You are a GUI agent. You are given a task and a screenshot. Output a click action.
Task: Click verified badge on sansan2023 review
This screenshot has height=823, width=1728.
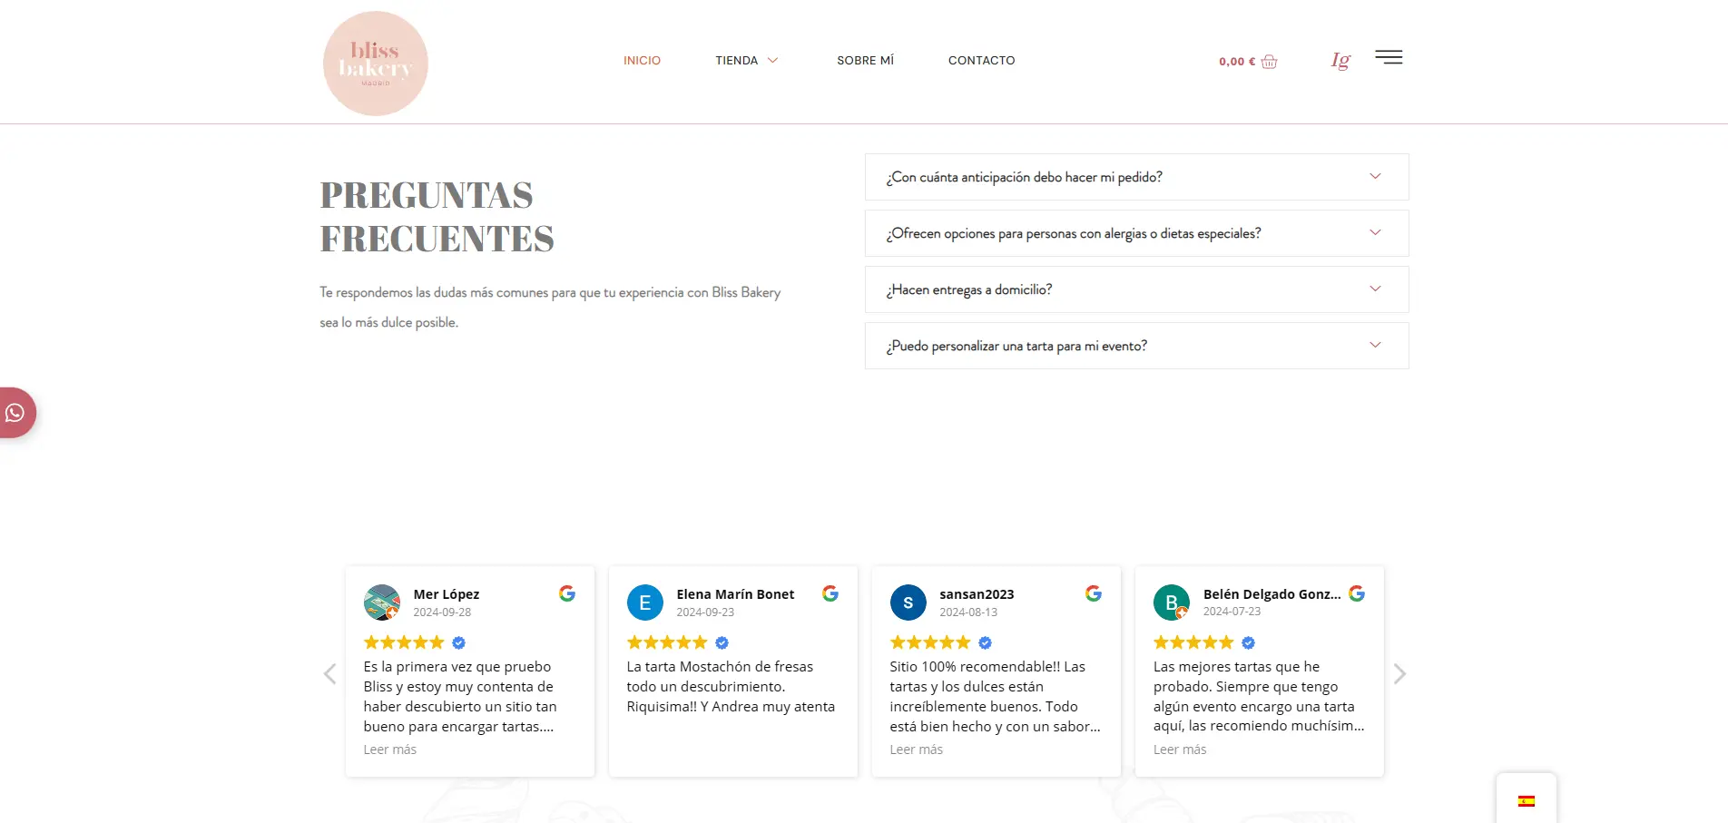pyautogui.click(x=986, y=642)
